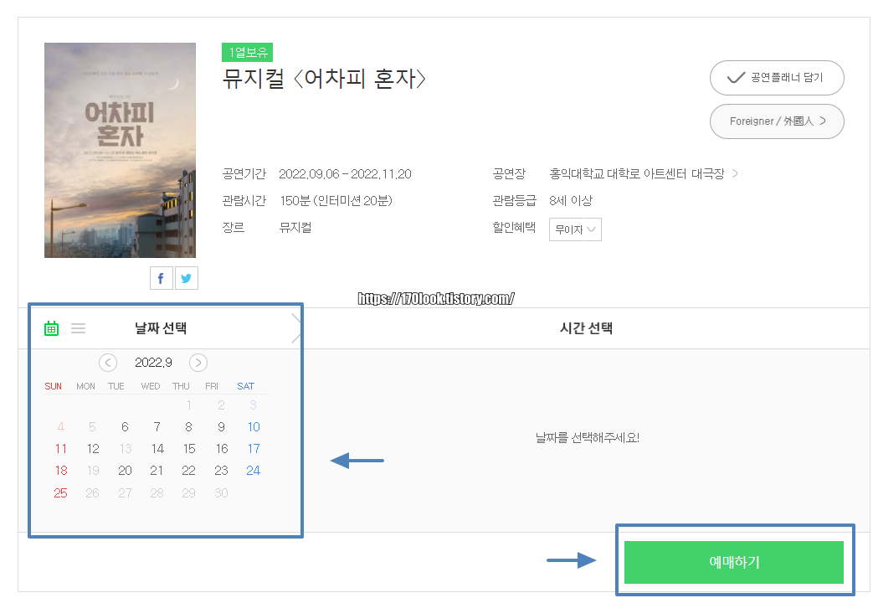Viewport: 873px width, 598px height.
Task: Select September 6, the opening date
Action: (124, 426)
